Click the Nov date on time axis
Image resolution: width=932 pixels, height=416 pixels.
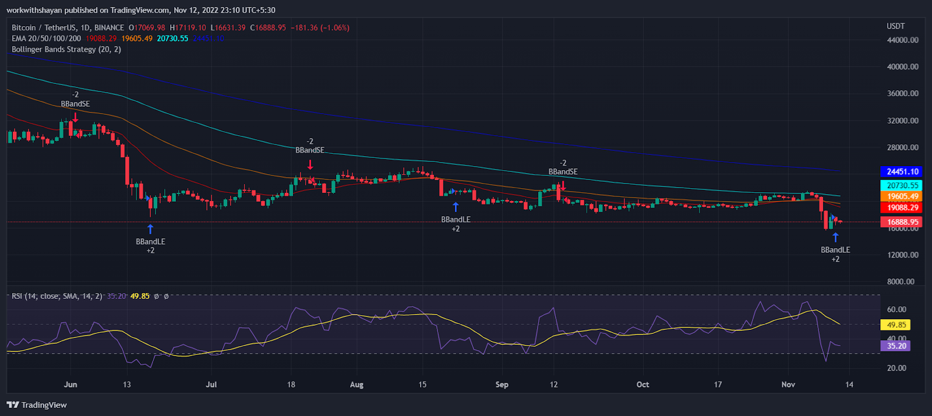coord(788,385)
